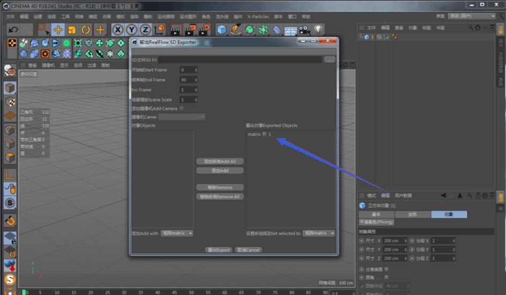Click the SD file path input field
The height and width of the screenshot is (295, 506).
(x=240, y=59)
